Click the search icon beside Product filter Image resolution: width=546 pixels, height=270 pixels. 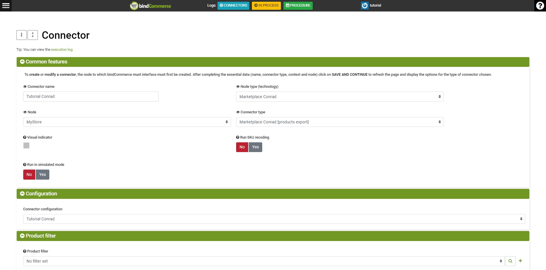click(x=510, y=261)
